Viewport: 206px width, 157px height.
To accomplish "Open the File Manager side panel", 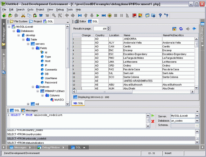I will click(x=4, y=35).
